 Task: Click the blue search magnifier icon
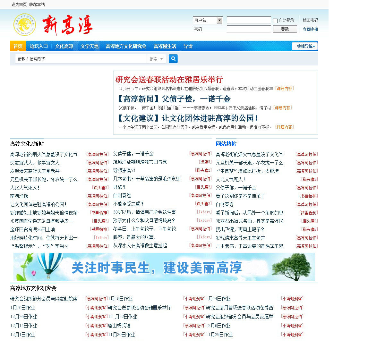(173, 59)
